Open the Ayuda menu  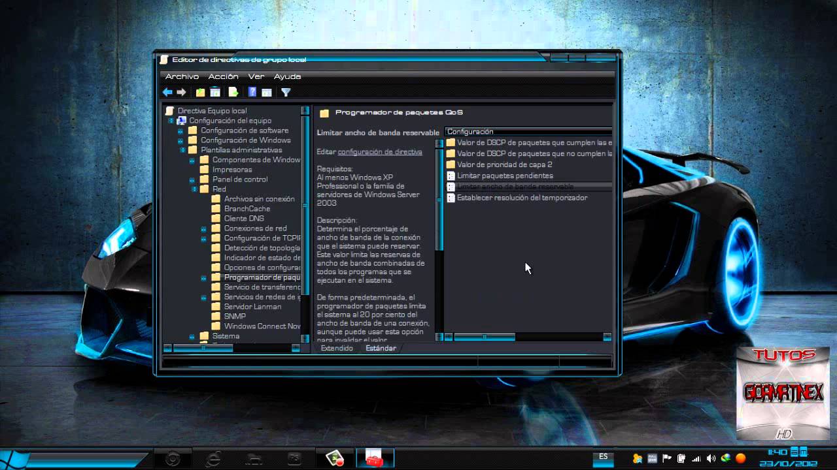coord(287,76)
